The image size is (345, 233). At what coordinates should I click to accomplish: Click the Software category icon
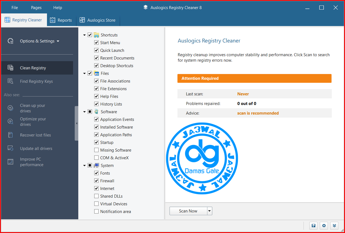[96, 112]
